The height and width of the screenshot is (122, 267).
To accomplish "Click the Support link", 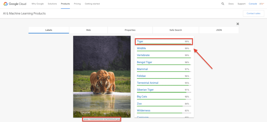I will (x=241, y=4).
